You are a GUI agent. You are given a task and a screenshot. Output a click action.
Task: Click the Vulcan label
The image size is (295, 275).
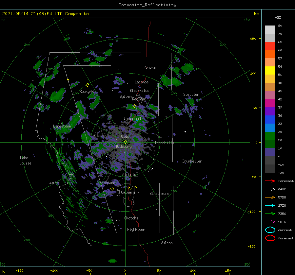coord(167,243)
